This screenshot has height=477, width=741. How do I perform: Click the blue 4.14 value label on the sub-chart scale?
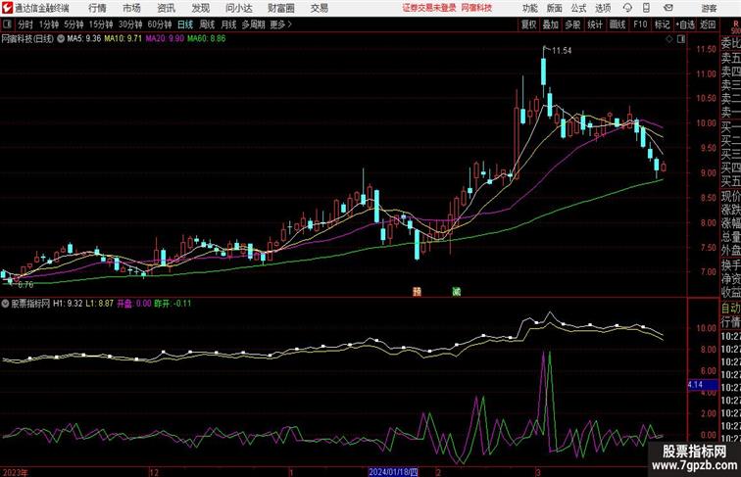point(702,385)
